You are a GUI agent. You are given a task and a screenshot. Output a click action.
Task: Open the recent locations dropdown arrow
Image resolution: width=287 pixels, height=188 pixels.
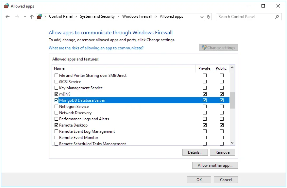(25, 17)
